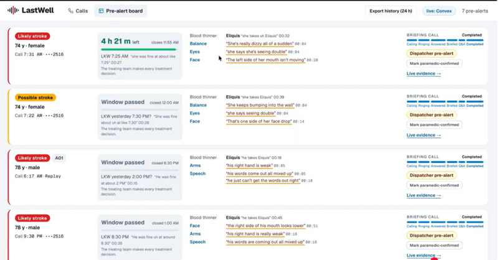Screen dimensions: 502x260
Task: Click the "Call 7:22 AM" caller line
Action: tap(39, 116)
